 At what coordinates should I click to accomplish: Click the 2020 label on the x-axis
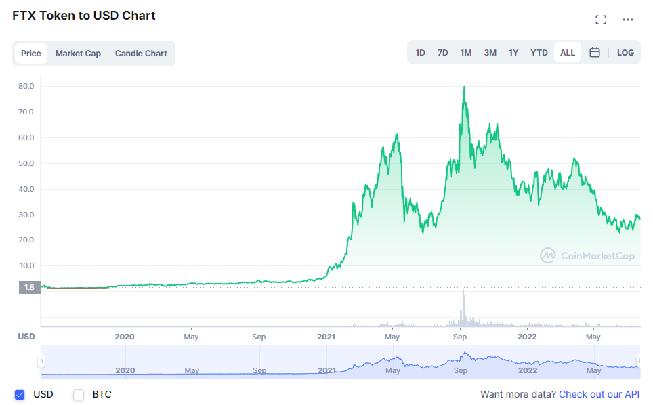[125, 337]
